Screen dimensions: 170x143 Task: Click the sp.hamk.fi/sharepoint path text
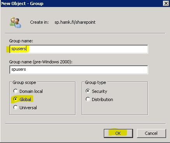pos(75,22)
